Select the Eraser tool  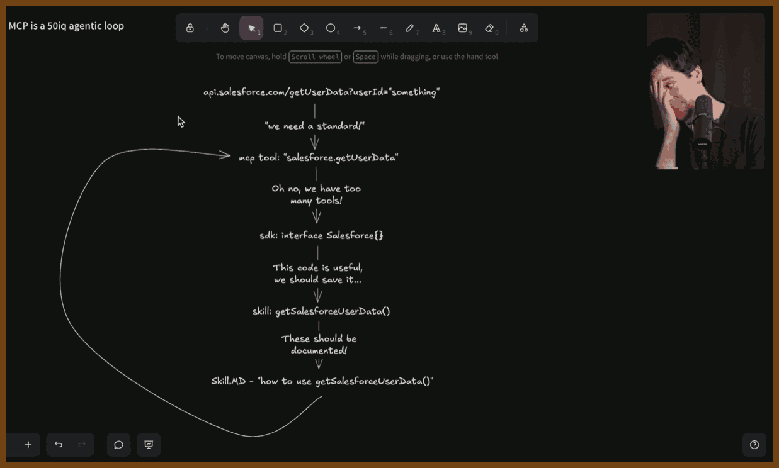tap(489, 28)
